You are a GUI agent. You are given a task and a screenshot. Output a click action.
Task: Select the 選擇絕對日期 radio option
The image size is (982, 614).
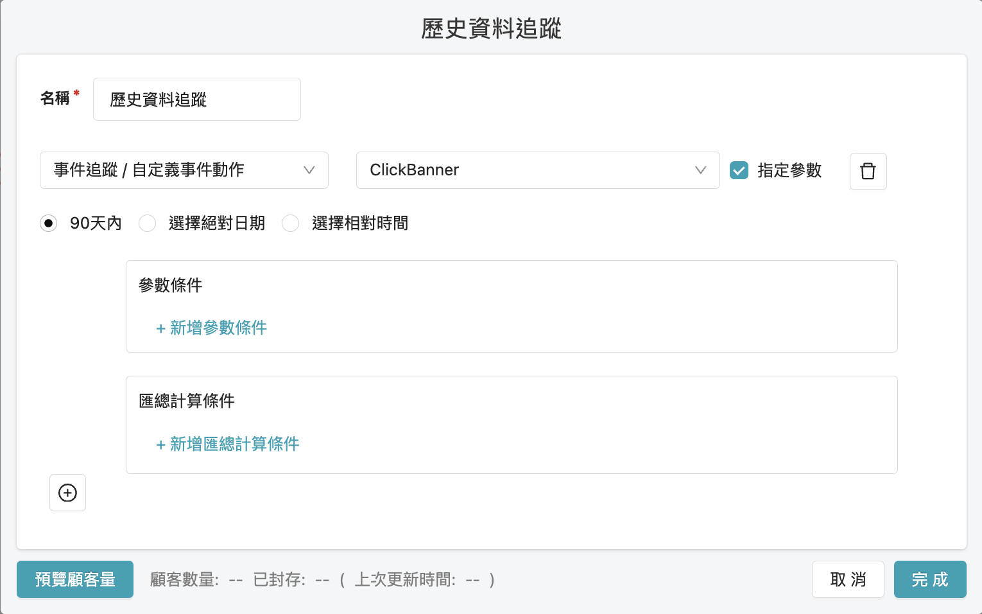point(147,223)
